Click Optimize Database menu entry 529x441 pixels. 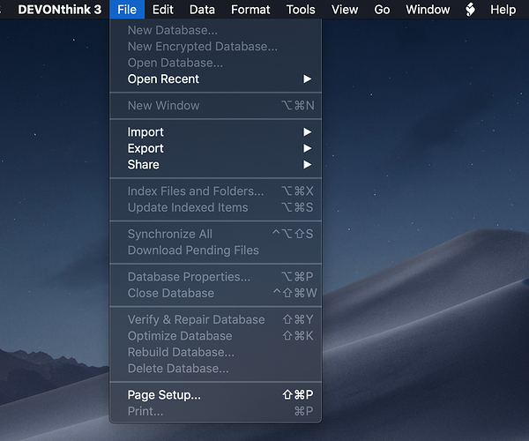click(x=216, y=336)
